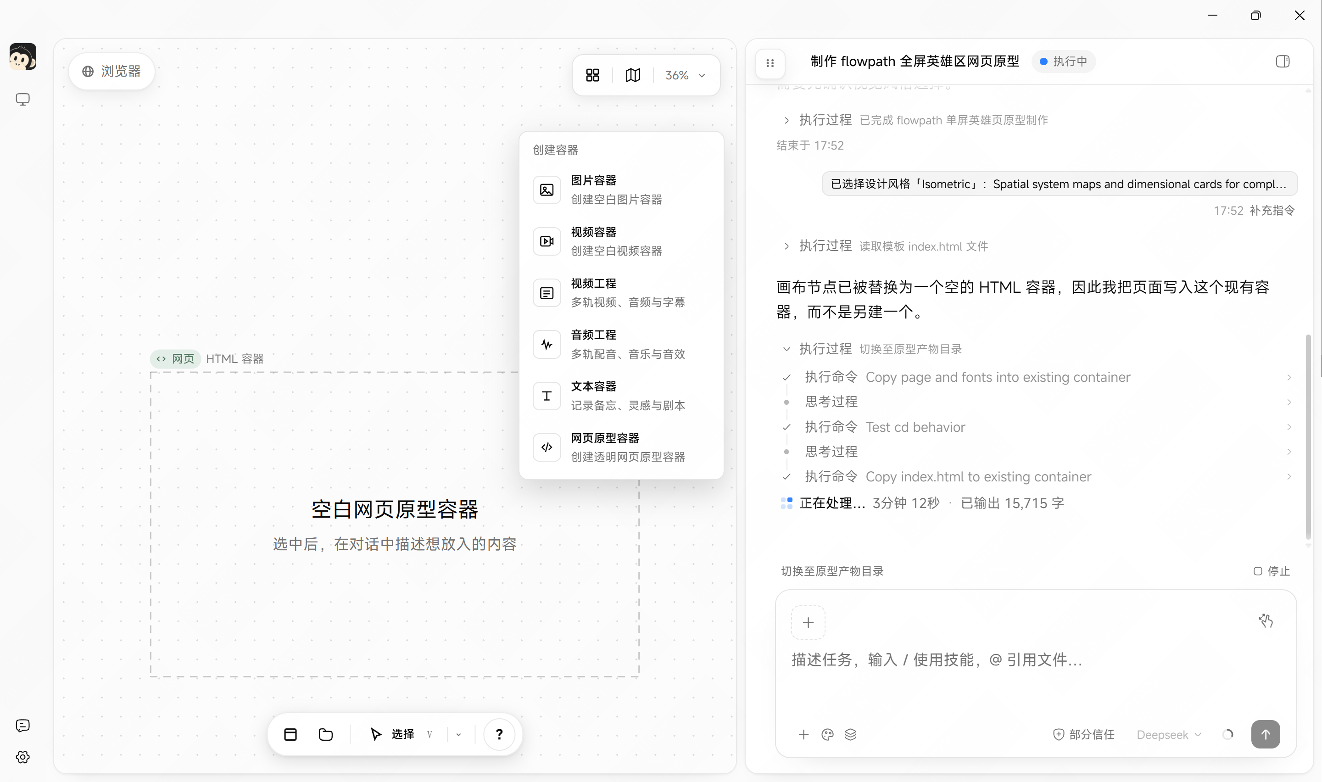Screen dimensions: 1322x782
Task: Click the chat panel scrollbar
Action: point(1308,436)
